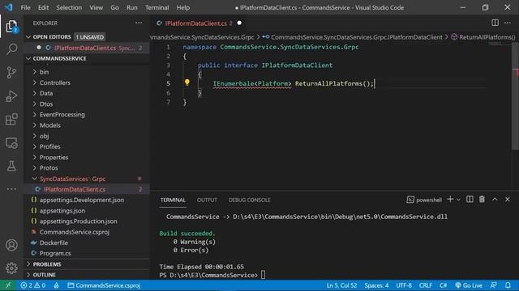Screen dimensions: 519x291
Task: Click Ln 5, Col 52 cursor position
Action: click(x=341, y=285)
